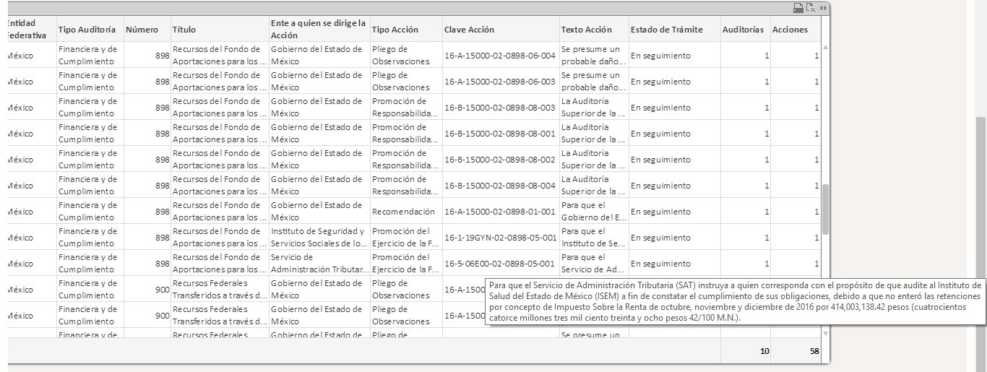Click the Acciones column header
The height and width of the screenshot is (372, 987).
click(x=790, y=30)
